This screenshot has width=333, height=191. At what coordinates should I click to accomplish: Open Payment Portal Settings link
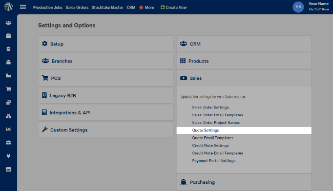click(x=214, y=161)
